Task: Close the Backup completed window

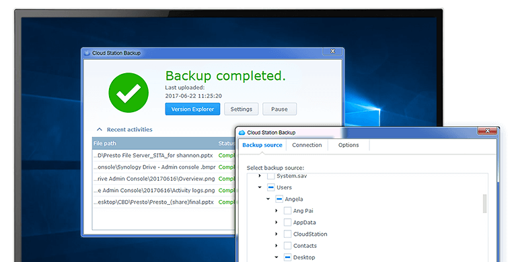Action: [x=333, y=51]
